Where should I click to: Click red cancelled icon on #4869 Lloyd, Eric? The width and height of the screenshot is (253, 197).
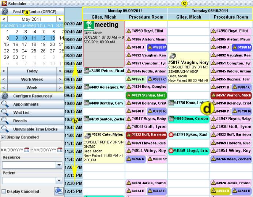pyautogui.click(x=171, y=151)
